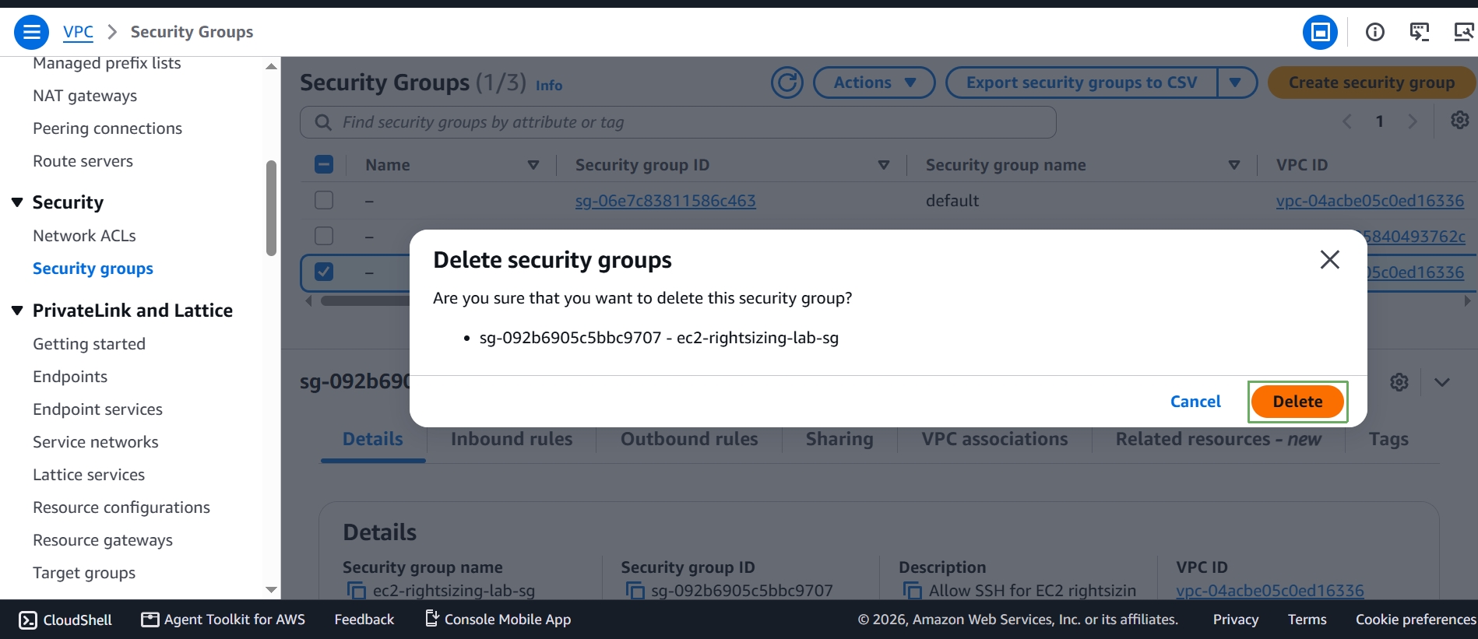
Task: Collapse the PrivateLink and Lattice section
Action: point(17,311)
